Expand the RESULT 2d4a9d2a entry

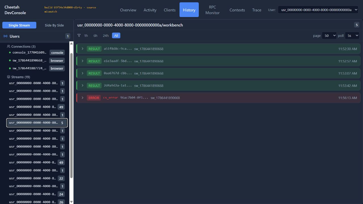pyautogui.click(x=83, y=85)
